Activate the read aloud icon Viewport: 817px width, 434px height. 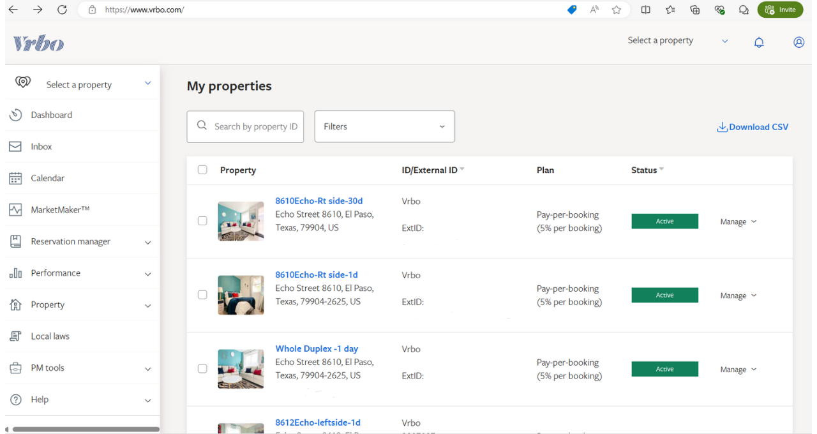pyautogui.click(x=594, y=10)
